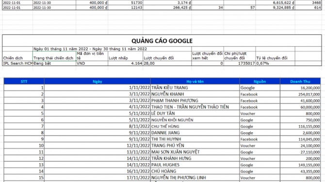This screenshot has height=182, width=325.
Task: Click the STT column header
Action: pos(24,81)
